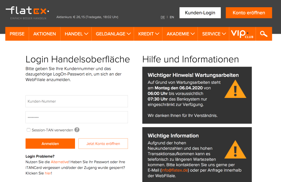Open search via magnifying glass icon

click(264, 34)
